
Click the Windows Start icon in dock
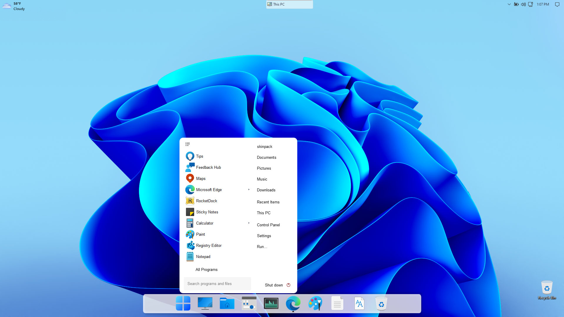coord(183,303)
